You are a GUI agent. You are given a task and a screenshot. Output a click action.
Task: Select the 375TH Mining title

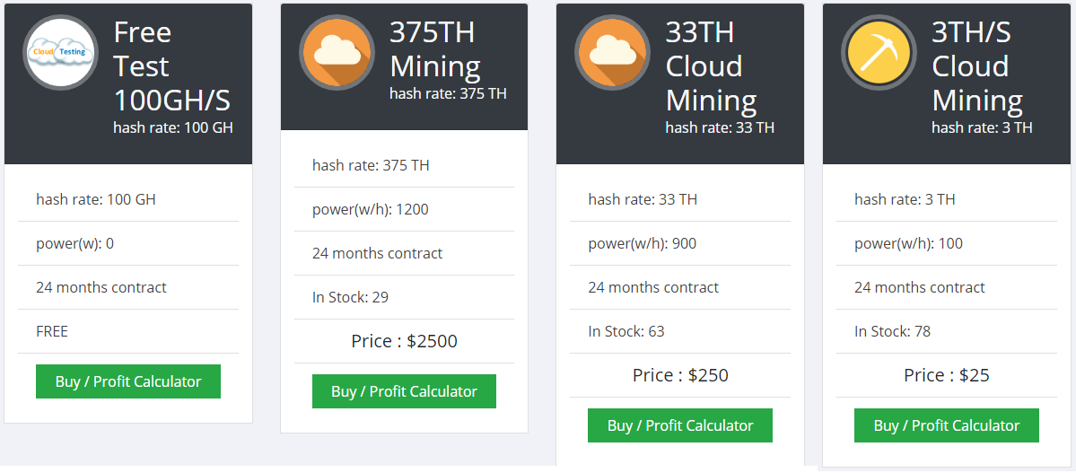coord(435,49)
